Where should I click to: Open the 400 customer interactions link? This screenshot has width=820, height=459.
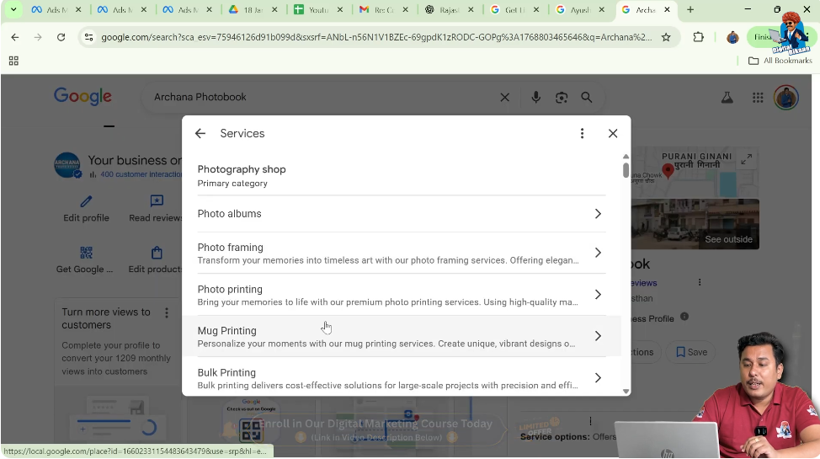pos(141,174)
